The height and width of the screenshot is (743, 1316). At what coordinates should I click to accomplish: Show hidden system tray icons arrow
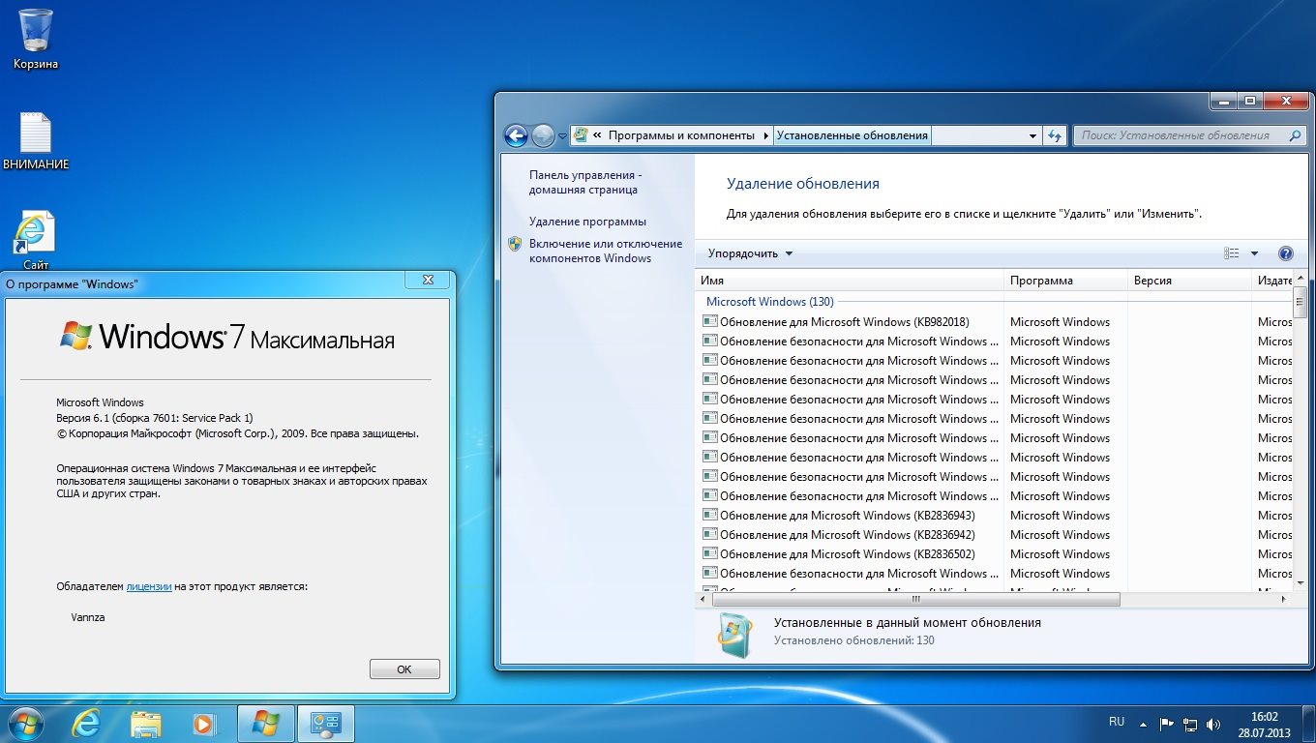tap(1144, 724)
